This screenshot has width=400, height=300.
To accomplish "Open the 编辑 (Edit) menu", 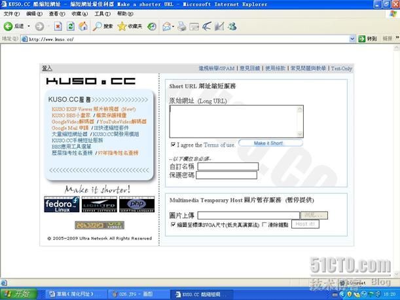I will [34, 14].
